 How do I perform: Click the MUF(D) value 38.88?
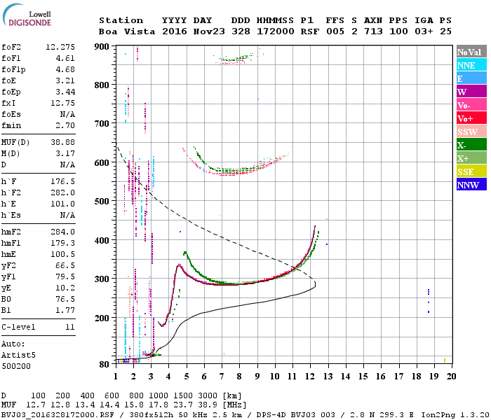pos(63,142)
